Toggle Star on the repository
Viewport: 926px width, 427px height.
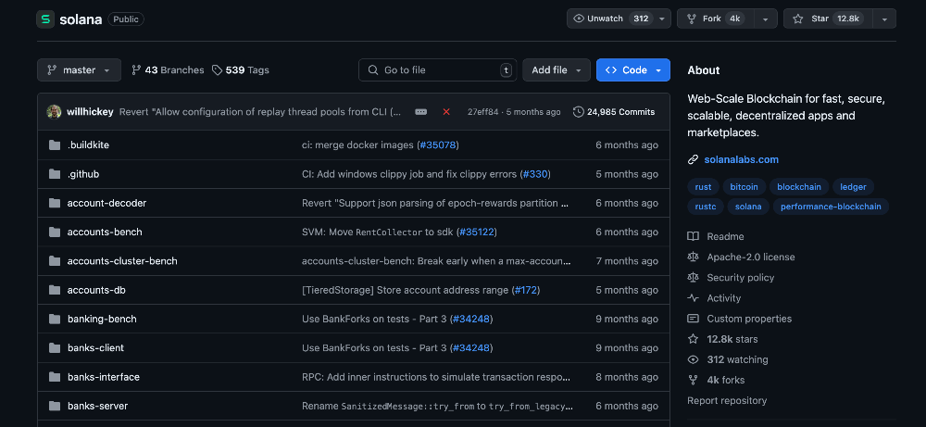[826, 19]
